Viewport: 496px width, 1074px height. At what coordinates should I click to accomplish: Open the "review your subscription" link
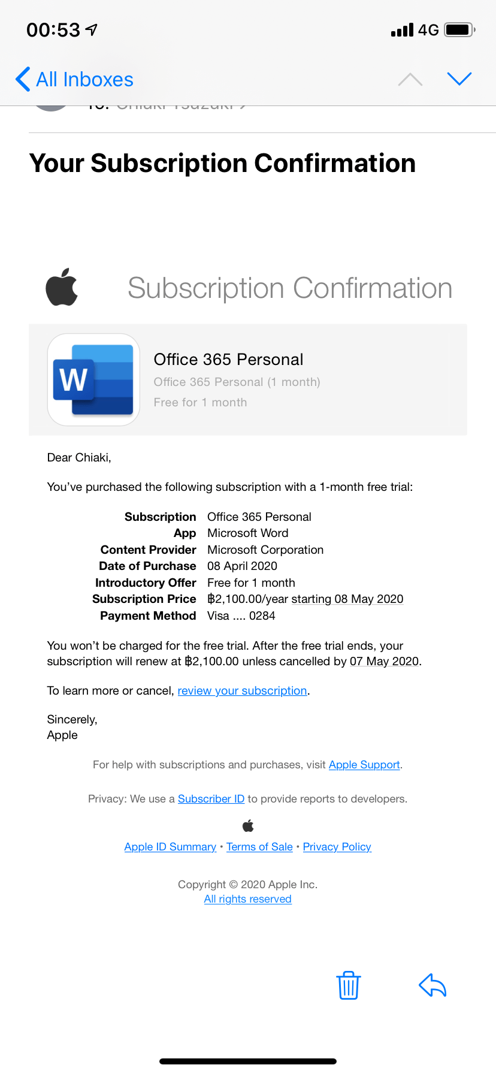coord(242,690)
